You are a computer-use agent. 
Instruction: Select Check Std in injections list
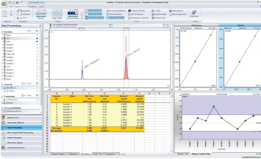(x=10, y=54)
